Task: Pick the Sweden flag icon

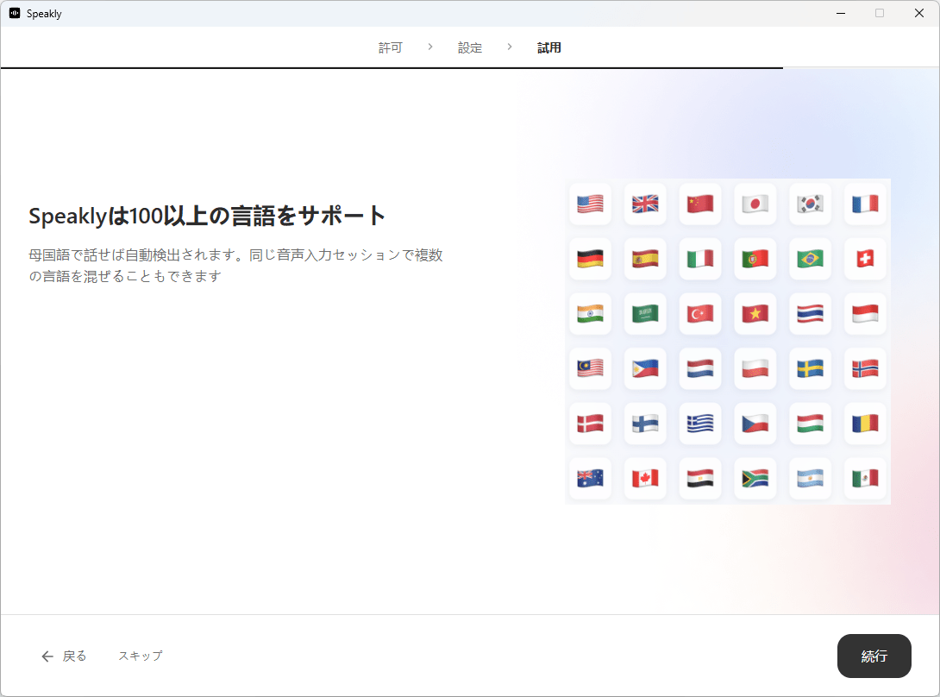Action: coord(810,368)
